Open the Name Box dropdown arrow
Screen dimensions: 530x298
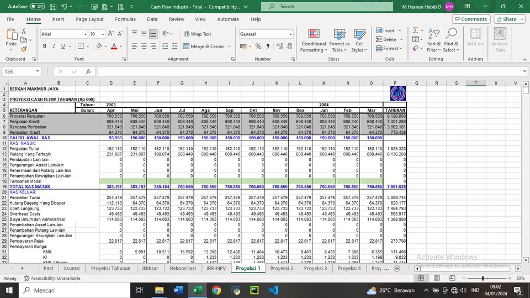[x=37, y=71]
